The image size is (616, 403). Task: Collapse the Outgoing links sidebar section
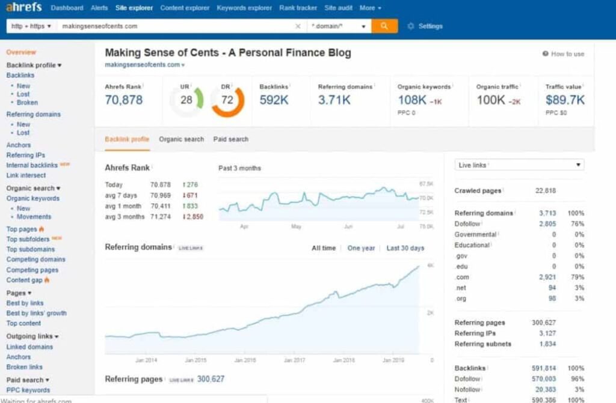tap(32, 336)
